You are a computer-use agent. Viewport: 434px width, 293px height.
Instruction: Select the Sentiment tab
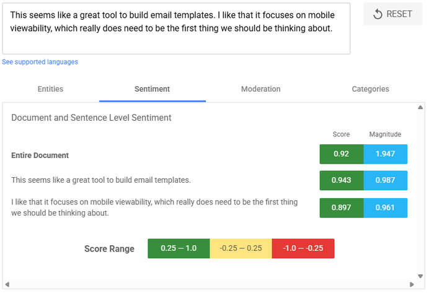pyautogui.click(x=152, y=89)
